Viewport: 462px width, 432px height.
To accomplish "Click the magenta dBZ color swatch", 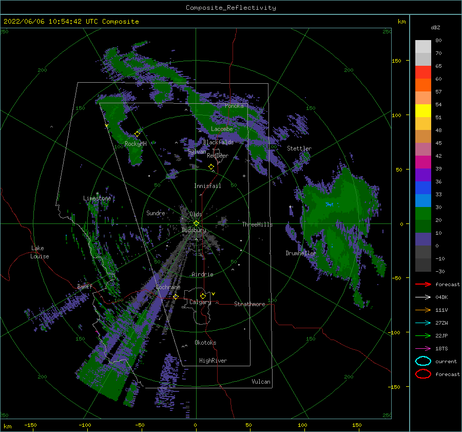I will [x=423, y=162].
